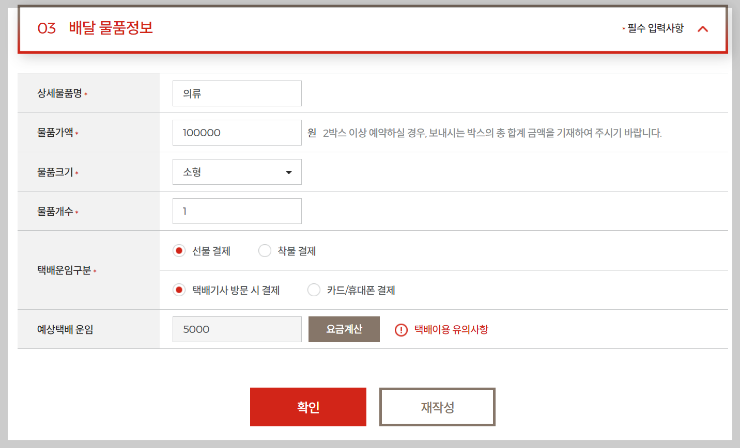Click the 예상택배 운임 field showing 5000
Viewport: 740px width, 448px height.
(x=237, y=329)
